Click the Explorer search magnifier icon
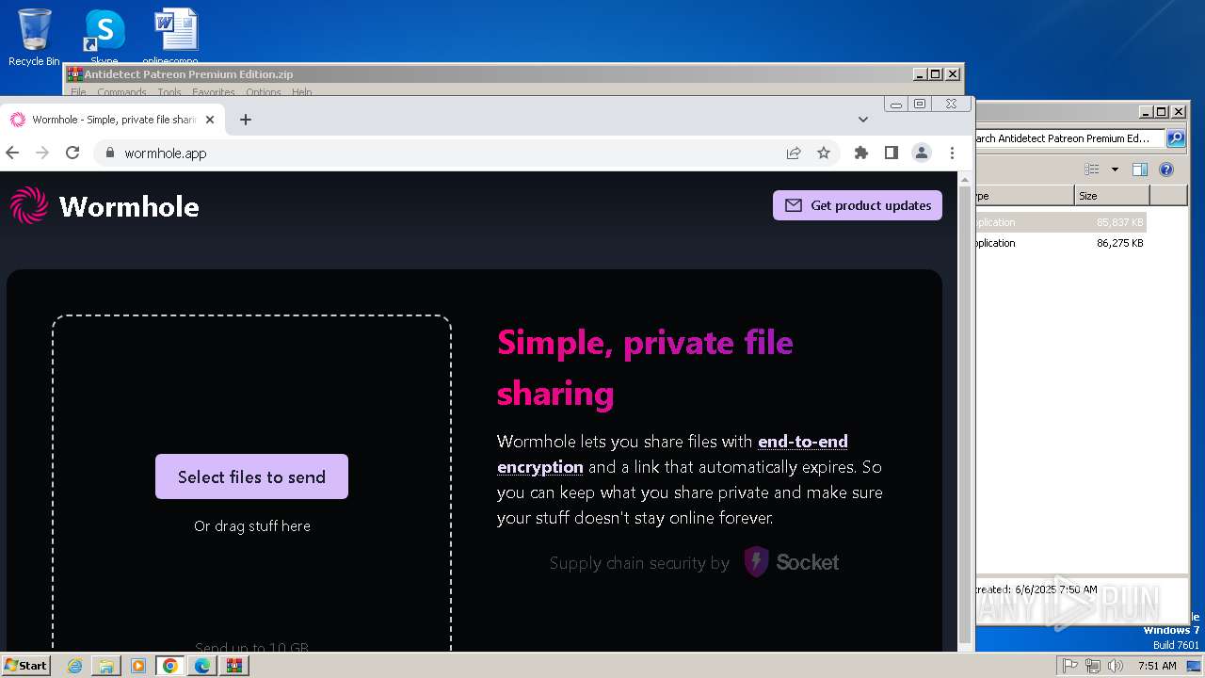 (1176, 138)
